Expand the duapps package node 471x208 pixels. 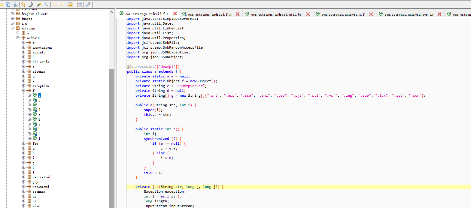pyautogui.click(x=12, y=19)
